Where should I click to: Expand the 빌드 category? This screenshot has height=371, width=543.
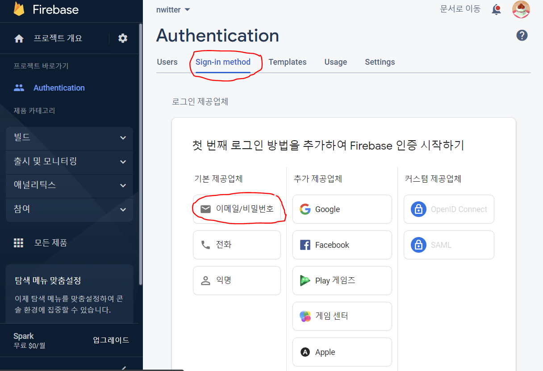click(69, 138)
